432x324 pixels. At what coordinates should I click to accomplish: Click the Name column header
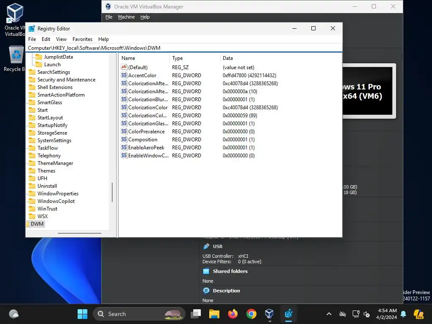pos(144,58)
